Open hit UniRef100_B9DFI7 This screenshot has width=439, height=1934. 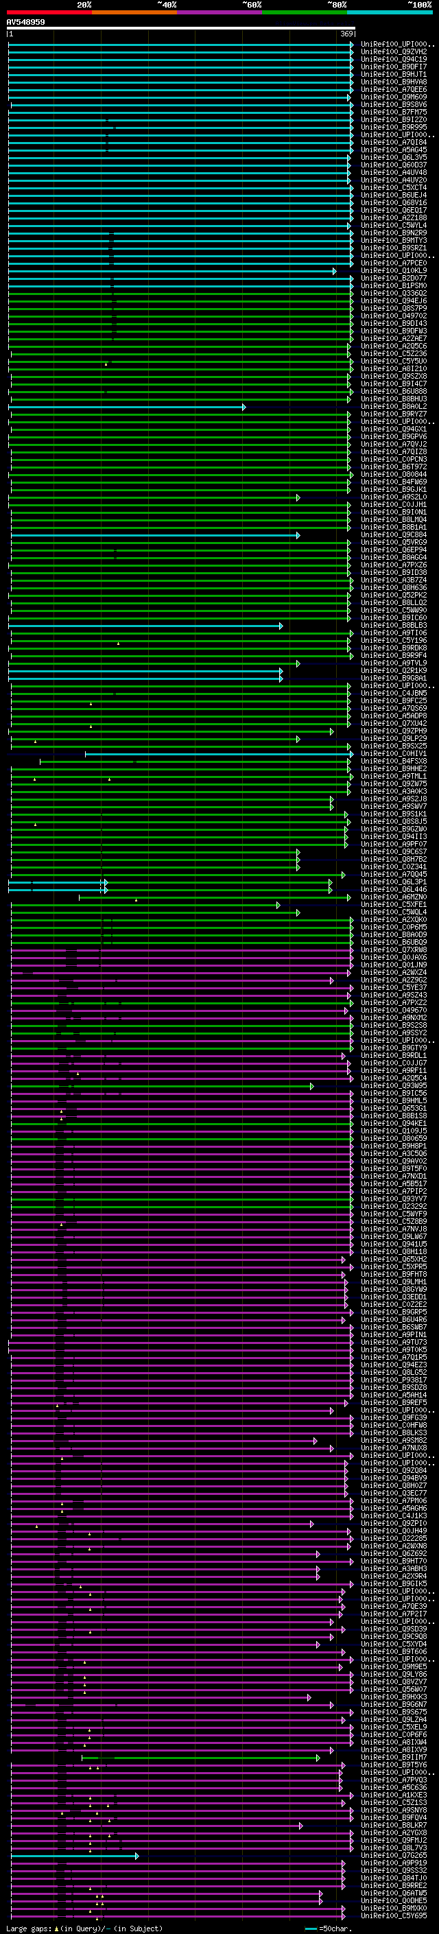394,67
